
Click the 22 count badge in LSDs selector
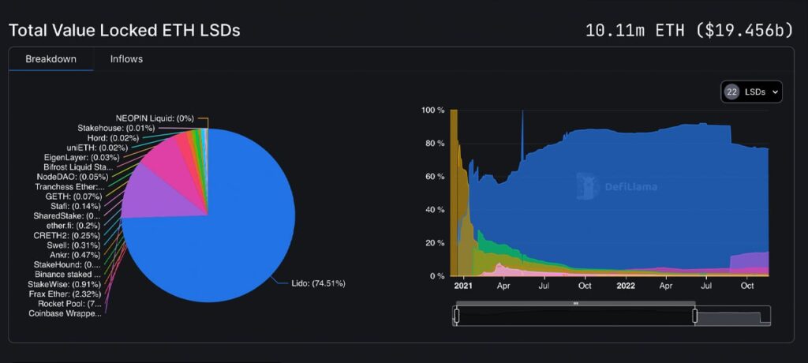coord(731,92)
